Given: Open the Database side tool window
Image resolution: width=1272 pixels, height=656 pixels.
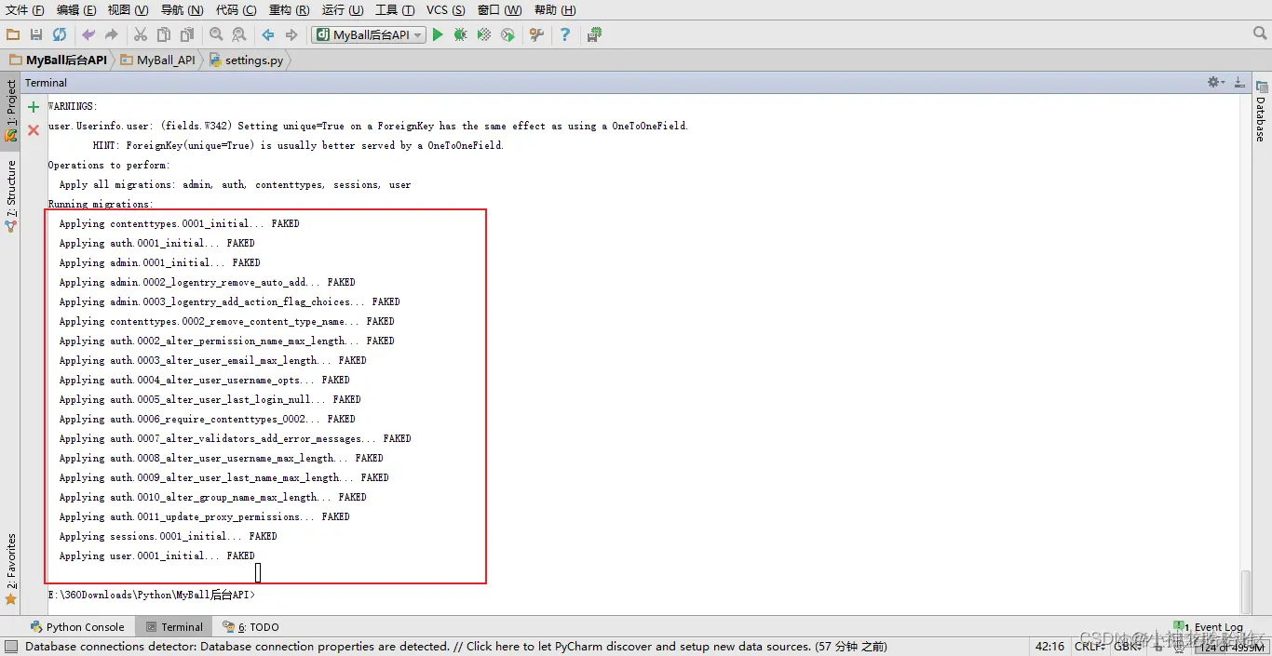Looking at the screenshot, I should 1262,112.
